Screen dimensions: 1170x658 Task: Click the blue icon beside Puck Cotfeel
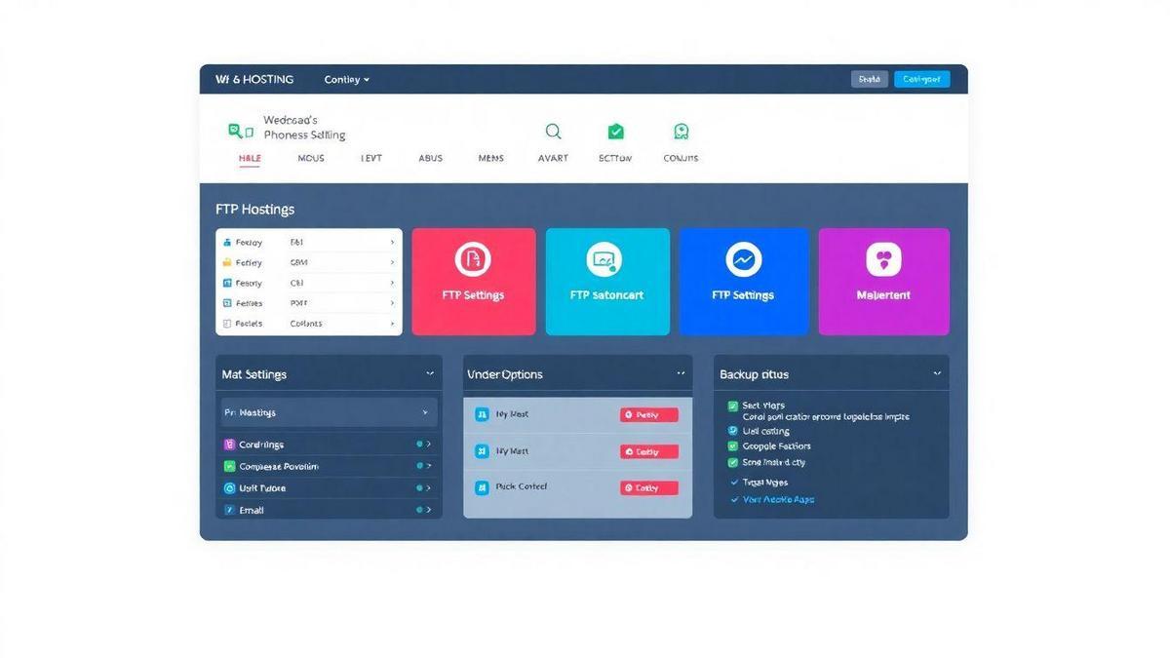pyautogui.click(x=482, y=487)
